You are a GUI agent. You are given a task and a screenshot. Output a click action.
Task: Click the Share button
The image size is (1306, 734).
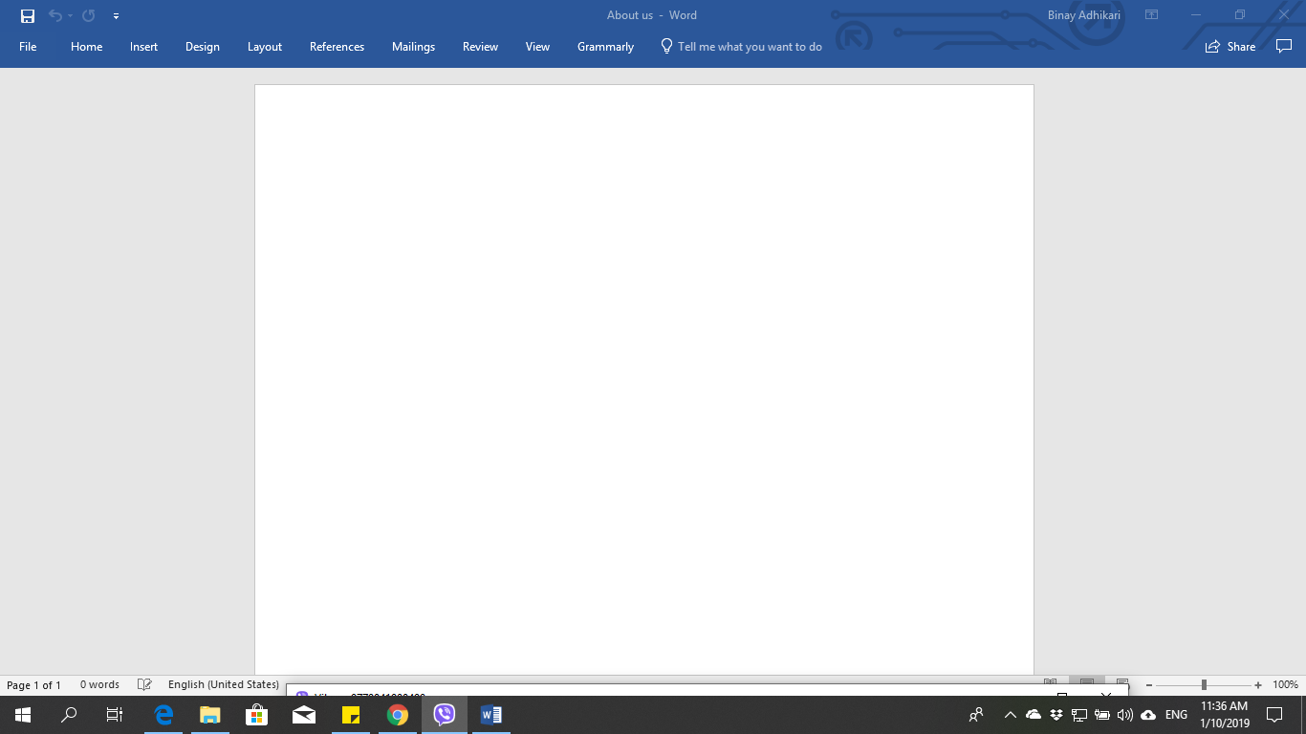(x=1230, y=47)
